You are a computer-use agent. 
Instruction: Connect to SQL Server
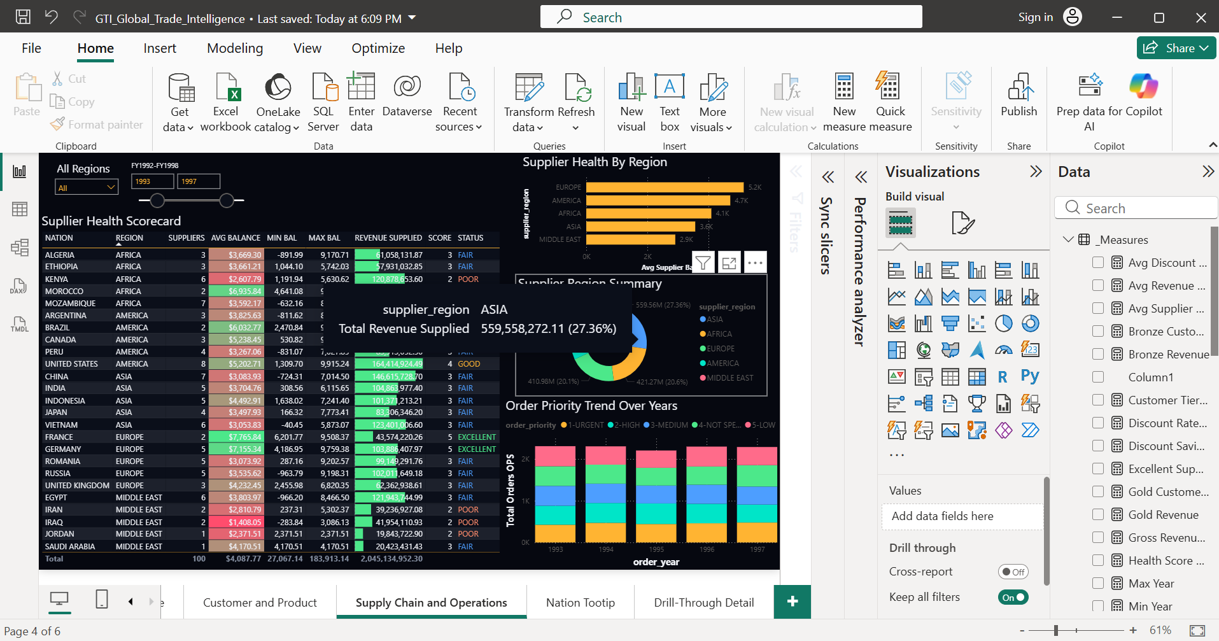click(x=323, y=102)
